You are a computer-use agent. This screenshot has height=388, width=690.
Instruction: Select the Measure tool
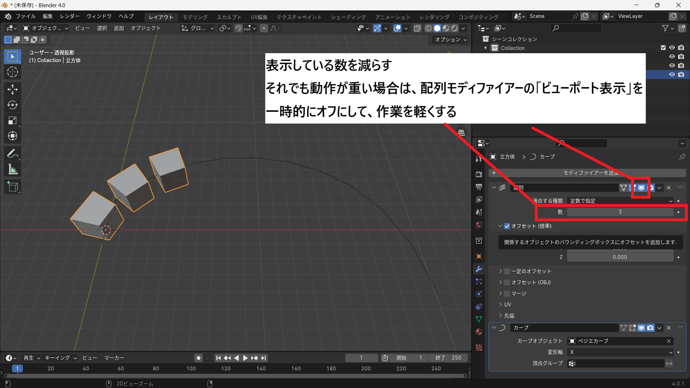13,170
